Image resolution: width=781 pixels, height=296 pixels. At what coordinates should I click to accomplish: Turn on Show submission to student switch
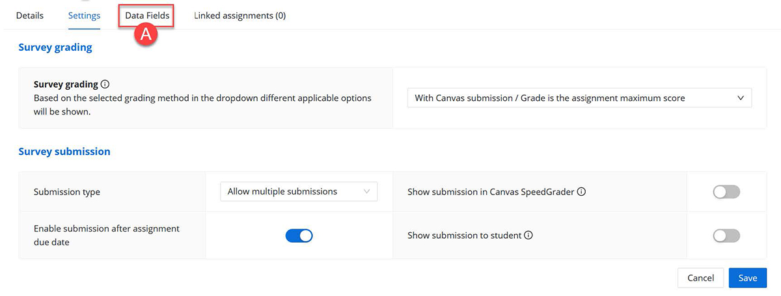coord(726,235)
